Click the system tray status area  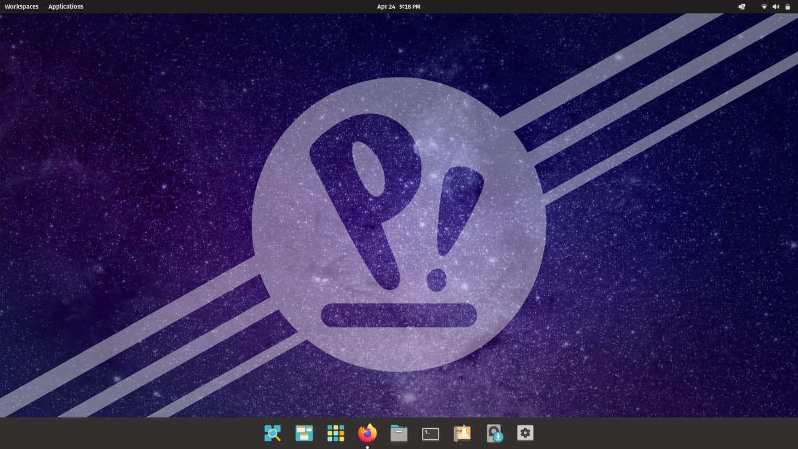pos(764,6)
